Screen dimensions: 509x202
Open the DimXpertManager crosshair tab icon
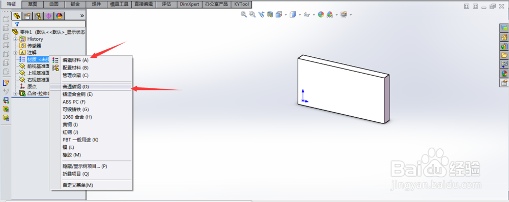tap(48, 16)
